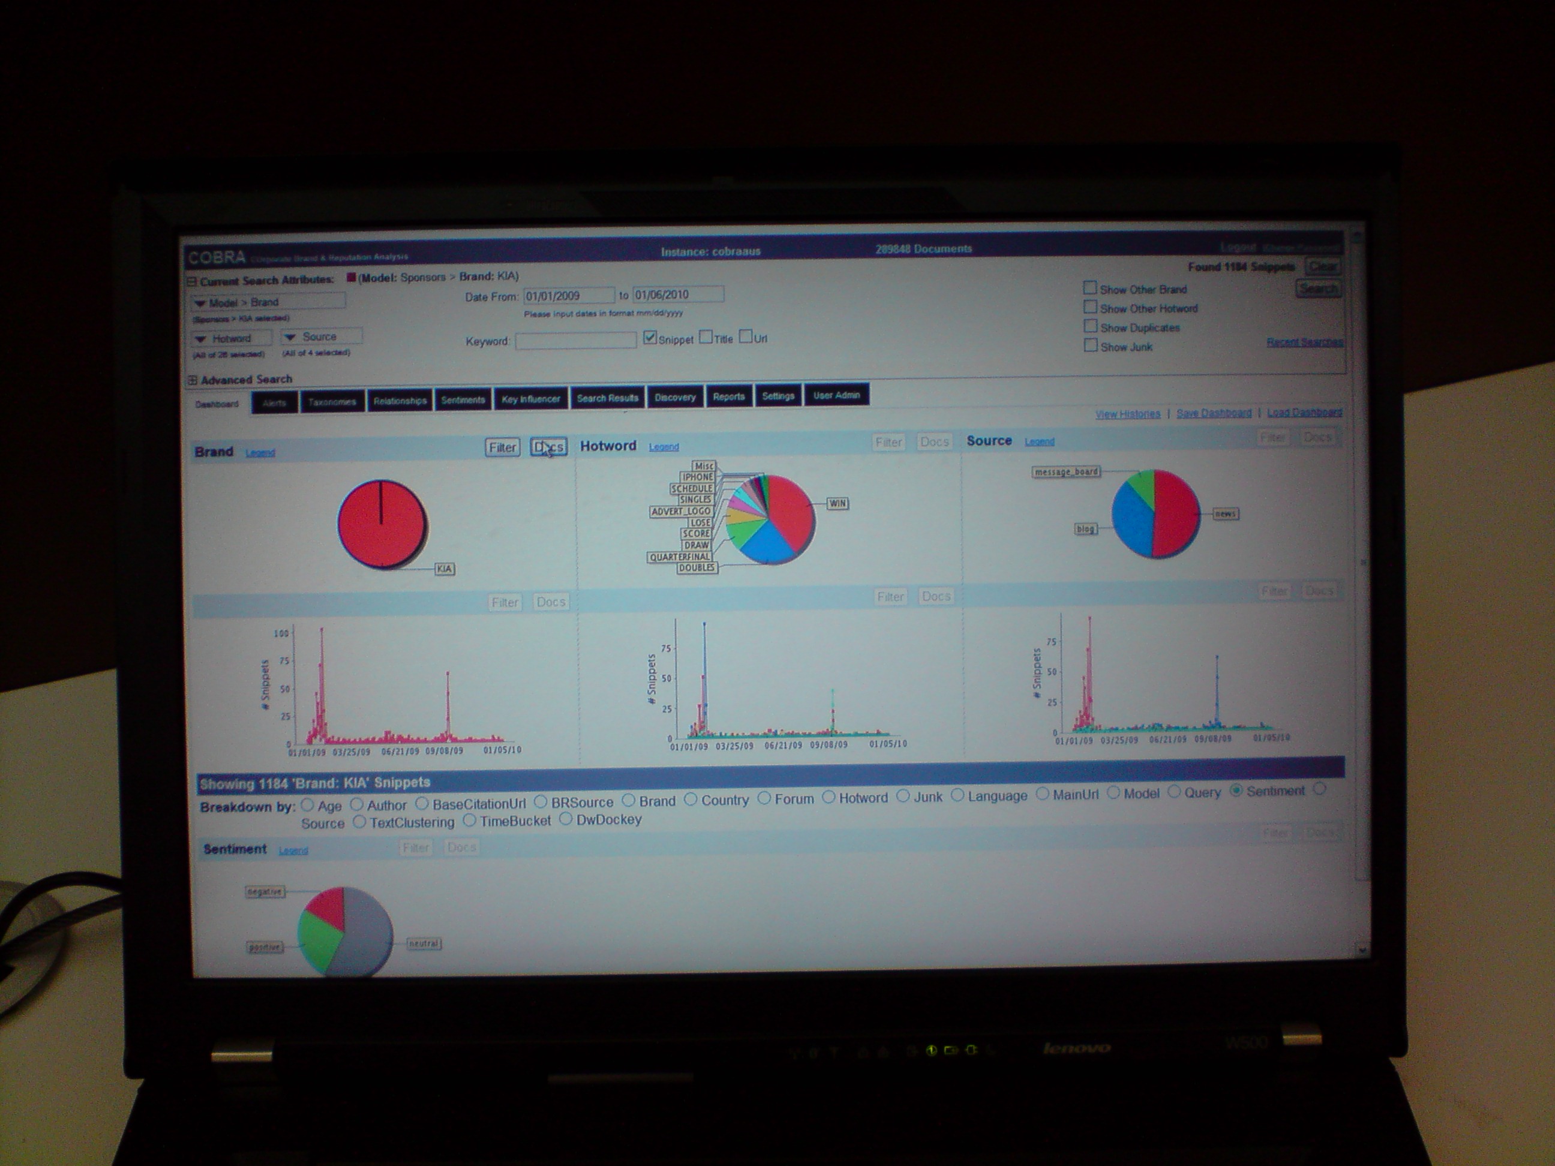Open the Model > Brand dropdown

268,302
